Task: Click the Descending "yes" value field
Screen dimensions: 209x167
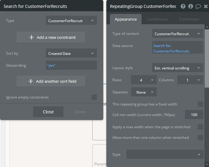Action: pyautogui.click(x=71, y=65)
